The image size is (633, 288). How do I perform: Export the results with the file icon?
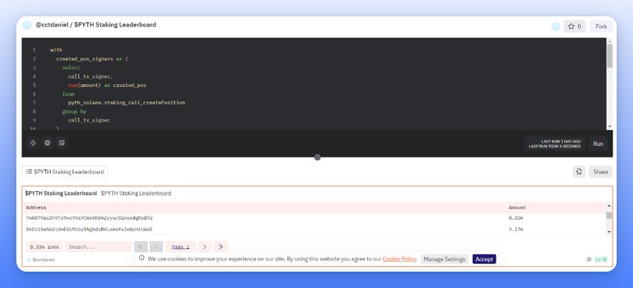(579, 171)
